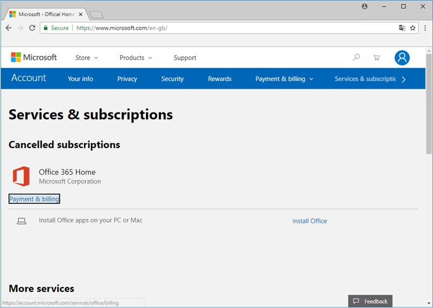Click the browser forward arrow
Screen dimensions: 433x308
click(21, 28)
